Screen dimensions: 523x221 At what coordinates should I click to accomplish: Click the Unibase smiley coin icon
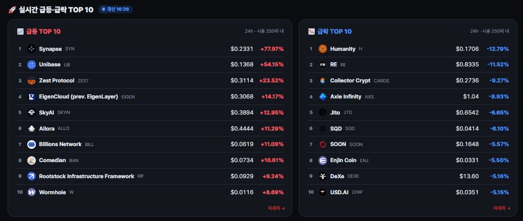click(x=32, y=65)
